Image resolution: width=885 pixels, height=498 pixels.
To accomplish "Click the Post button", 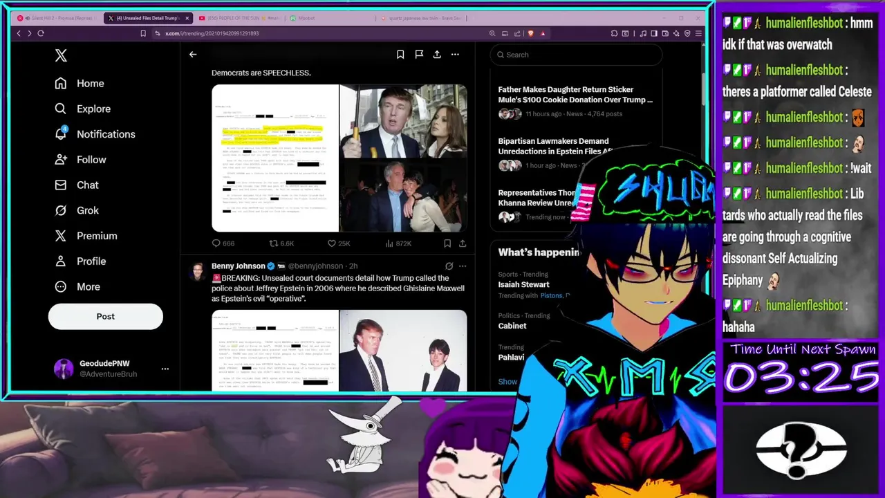I will point(105,316).
